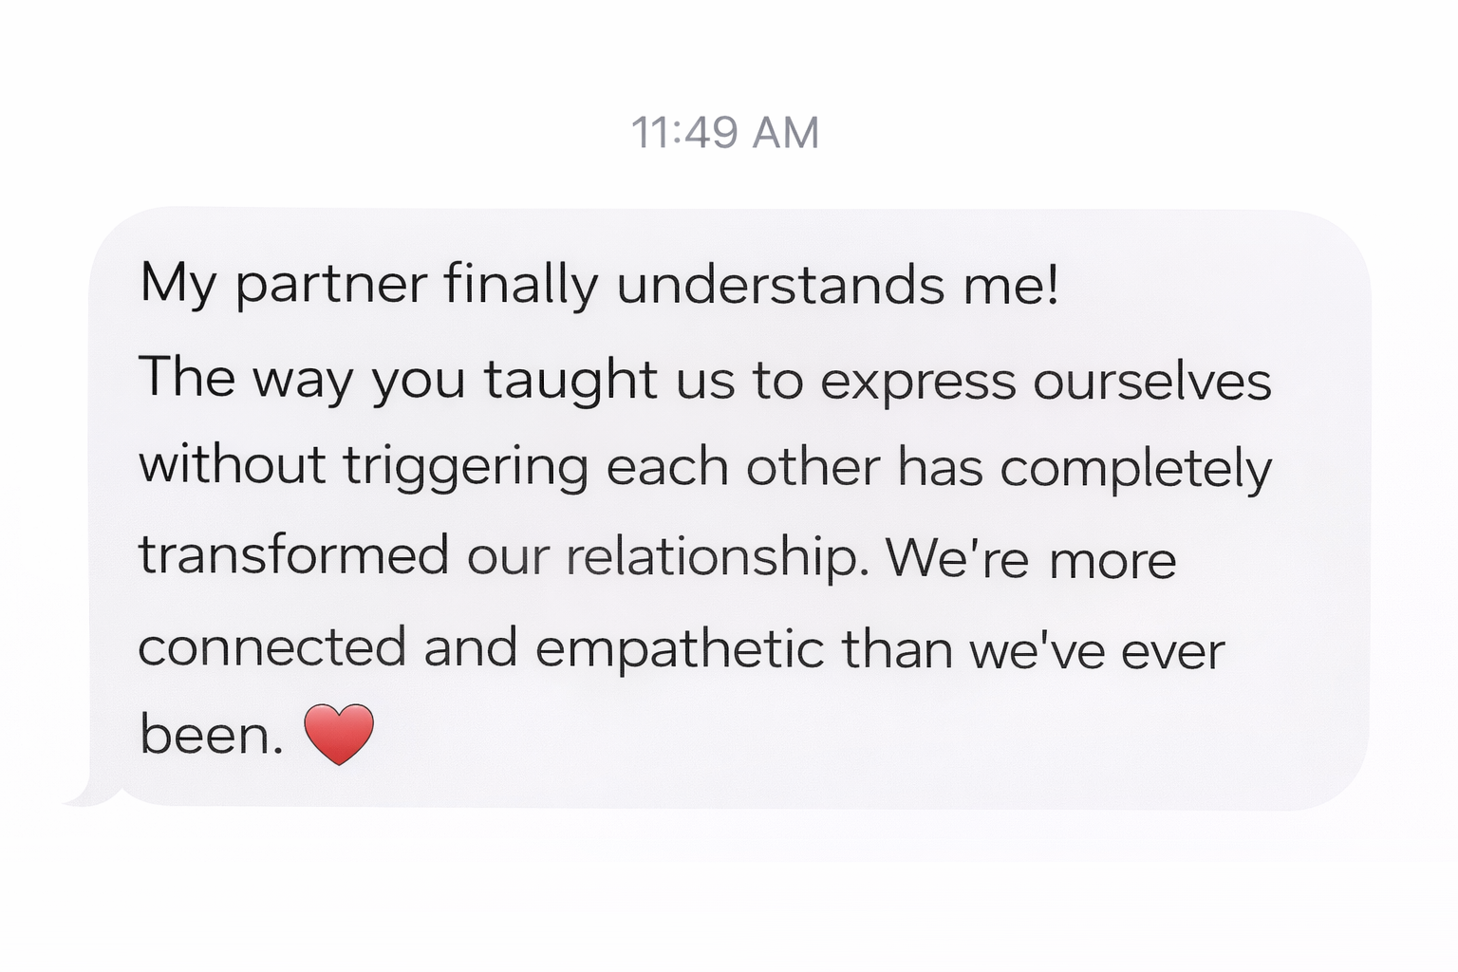Image resolution: width=1458 pixels, height=972 pixels.
Task: Click the word "been." before the heart
Action: (211, 735)
